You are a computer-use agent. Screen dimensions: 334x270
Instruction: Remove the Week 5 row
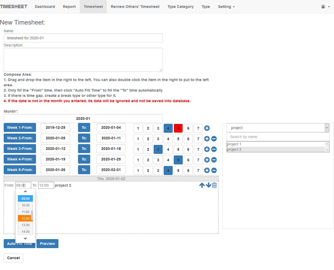point(214,170)
